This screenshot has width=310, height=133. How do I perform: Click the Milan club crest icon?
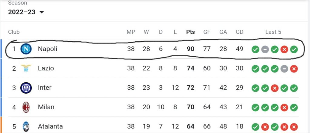pyautogui.click(x=26, y=107)
